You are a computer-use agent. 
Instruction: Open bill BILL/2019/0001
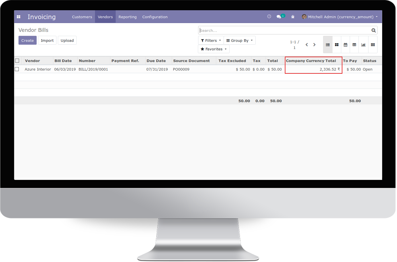(x=94, y=69)
